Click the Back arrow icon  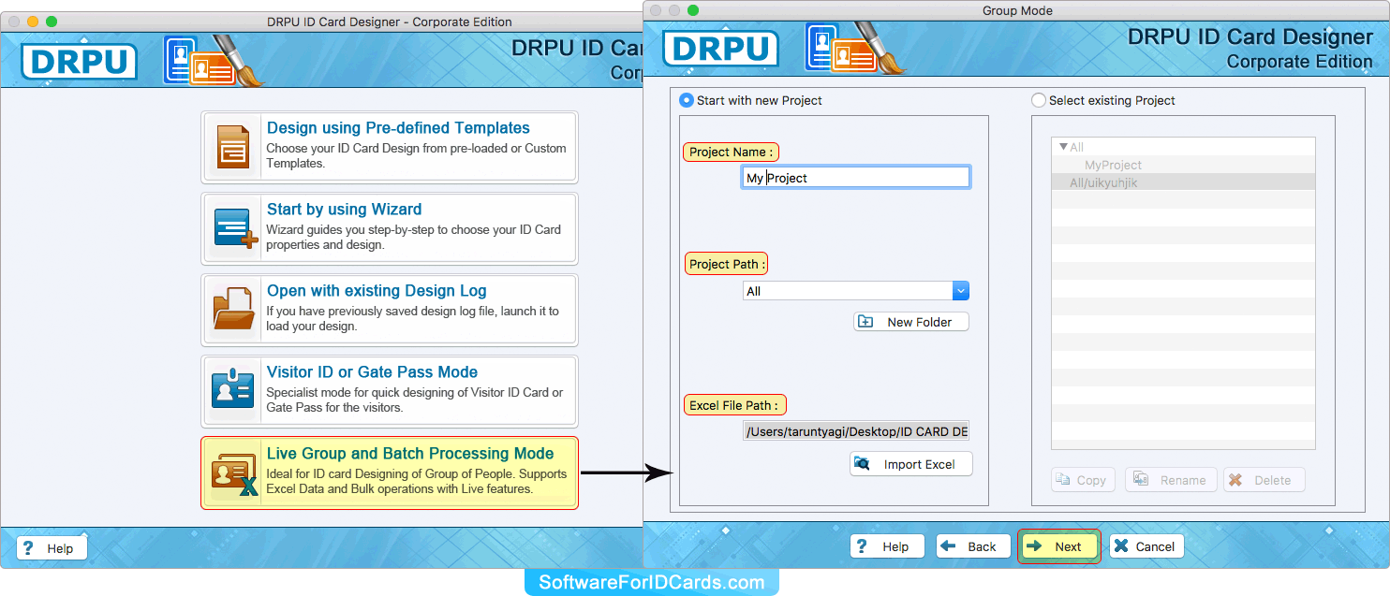(x=949, y=546)
